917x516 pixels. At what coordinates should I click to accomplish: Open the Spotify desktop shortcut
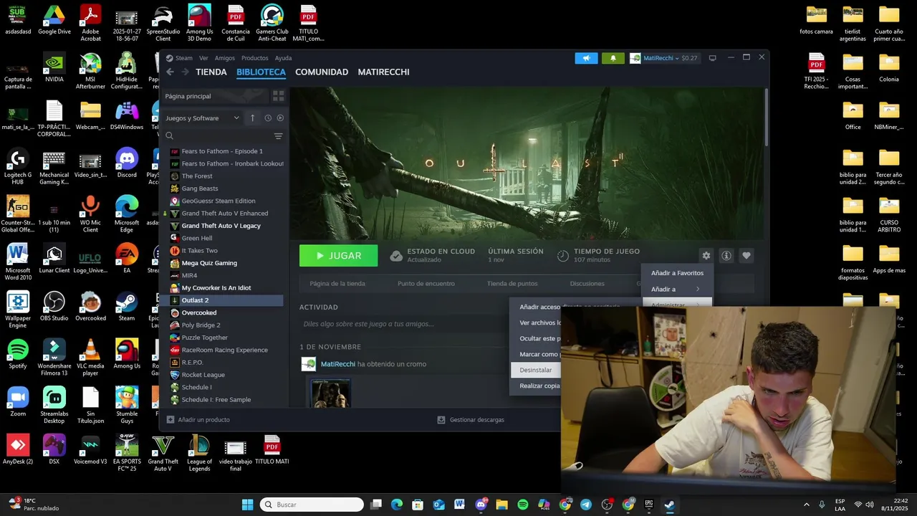18,354
